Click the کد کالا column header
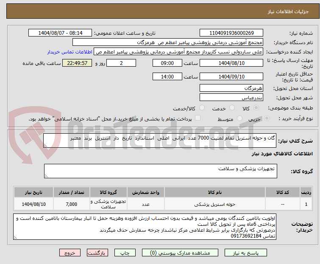320x264 pixels. (x=282, y=192)
